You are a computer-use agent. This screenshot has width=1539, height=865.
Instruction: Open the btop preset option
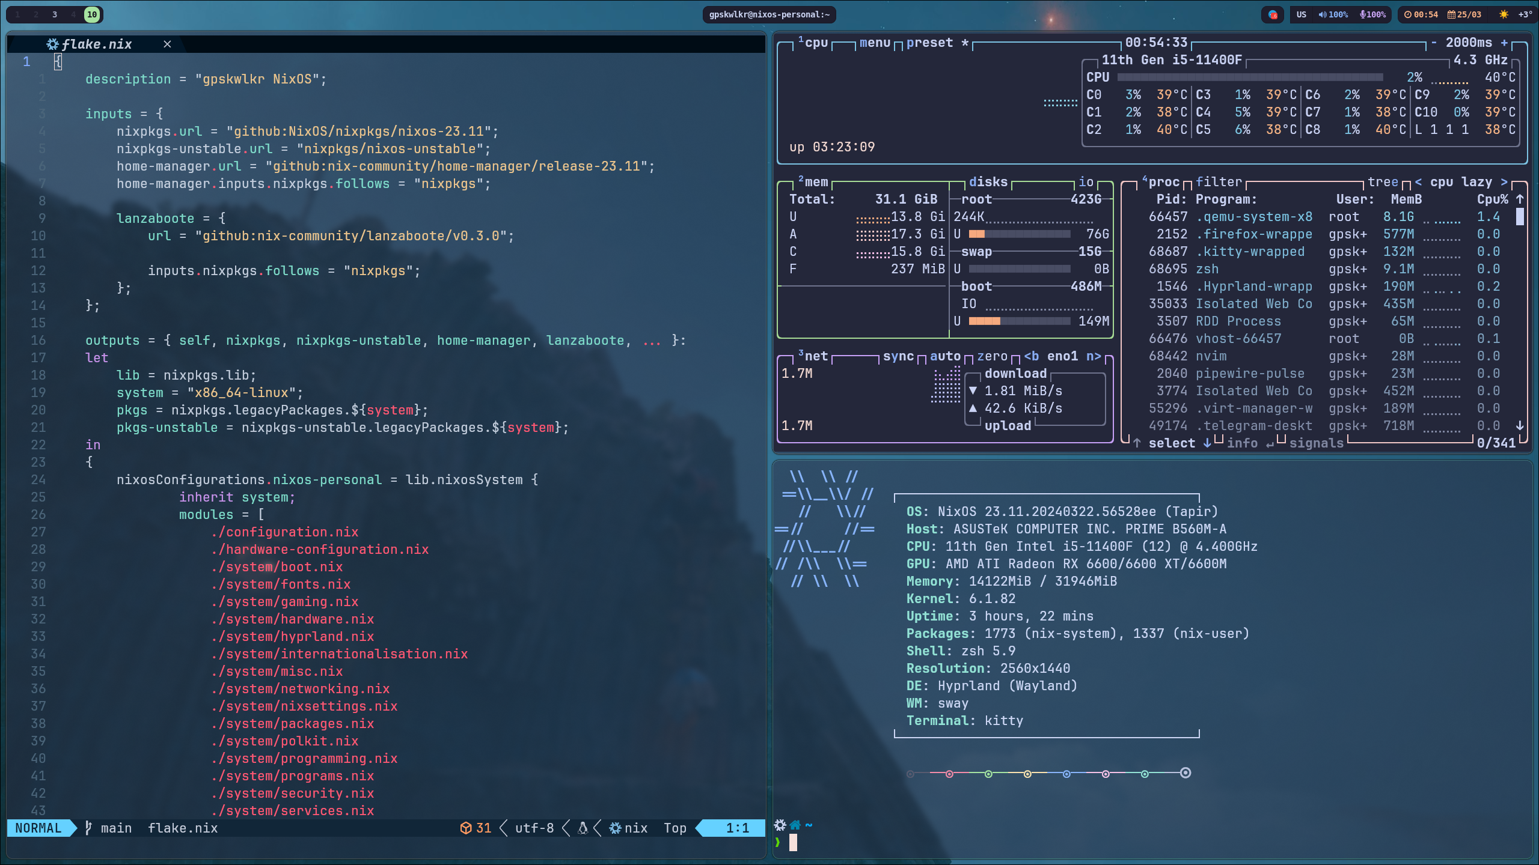click(x=929, y=43)
